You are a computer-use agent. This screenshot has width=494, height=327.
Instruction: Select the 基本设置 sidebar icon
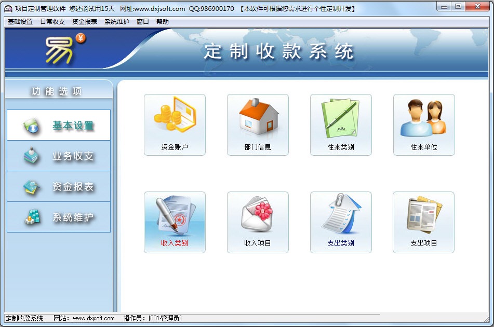[x=58, y=125]
